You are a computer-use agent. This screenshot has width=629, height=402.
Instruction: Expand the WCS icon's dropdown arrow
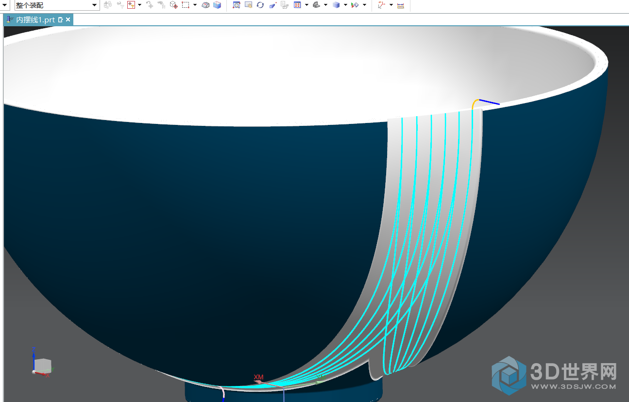coord(391,5)
